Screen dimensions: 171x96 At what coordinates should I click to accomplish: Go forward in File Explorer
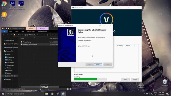7,35
